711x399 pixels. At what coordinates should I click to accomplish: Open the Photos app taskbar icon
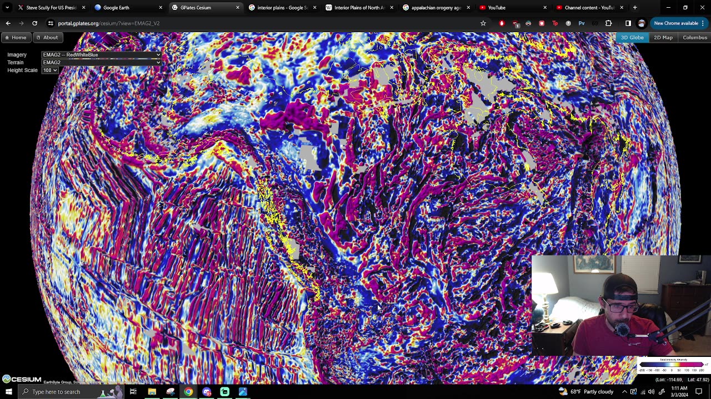243,392
